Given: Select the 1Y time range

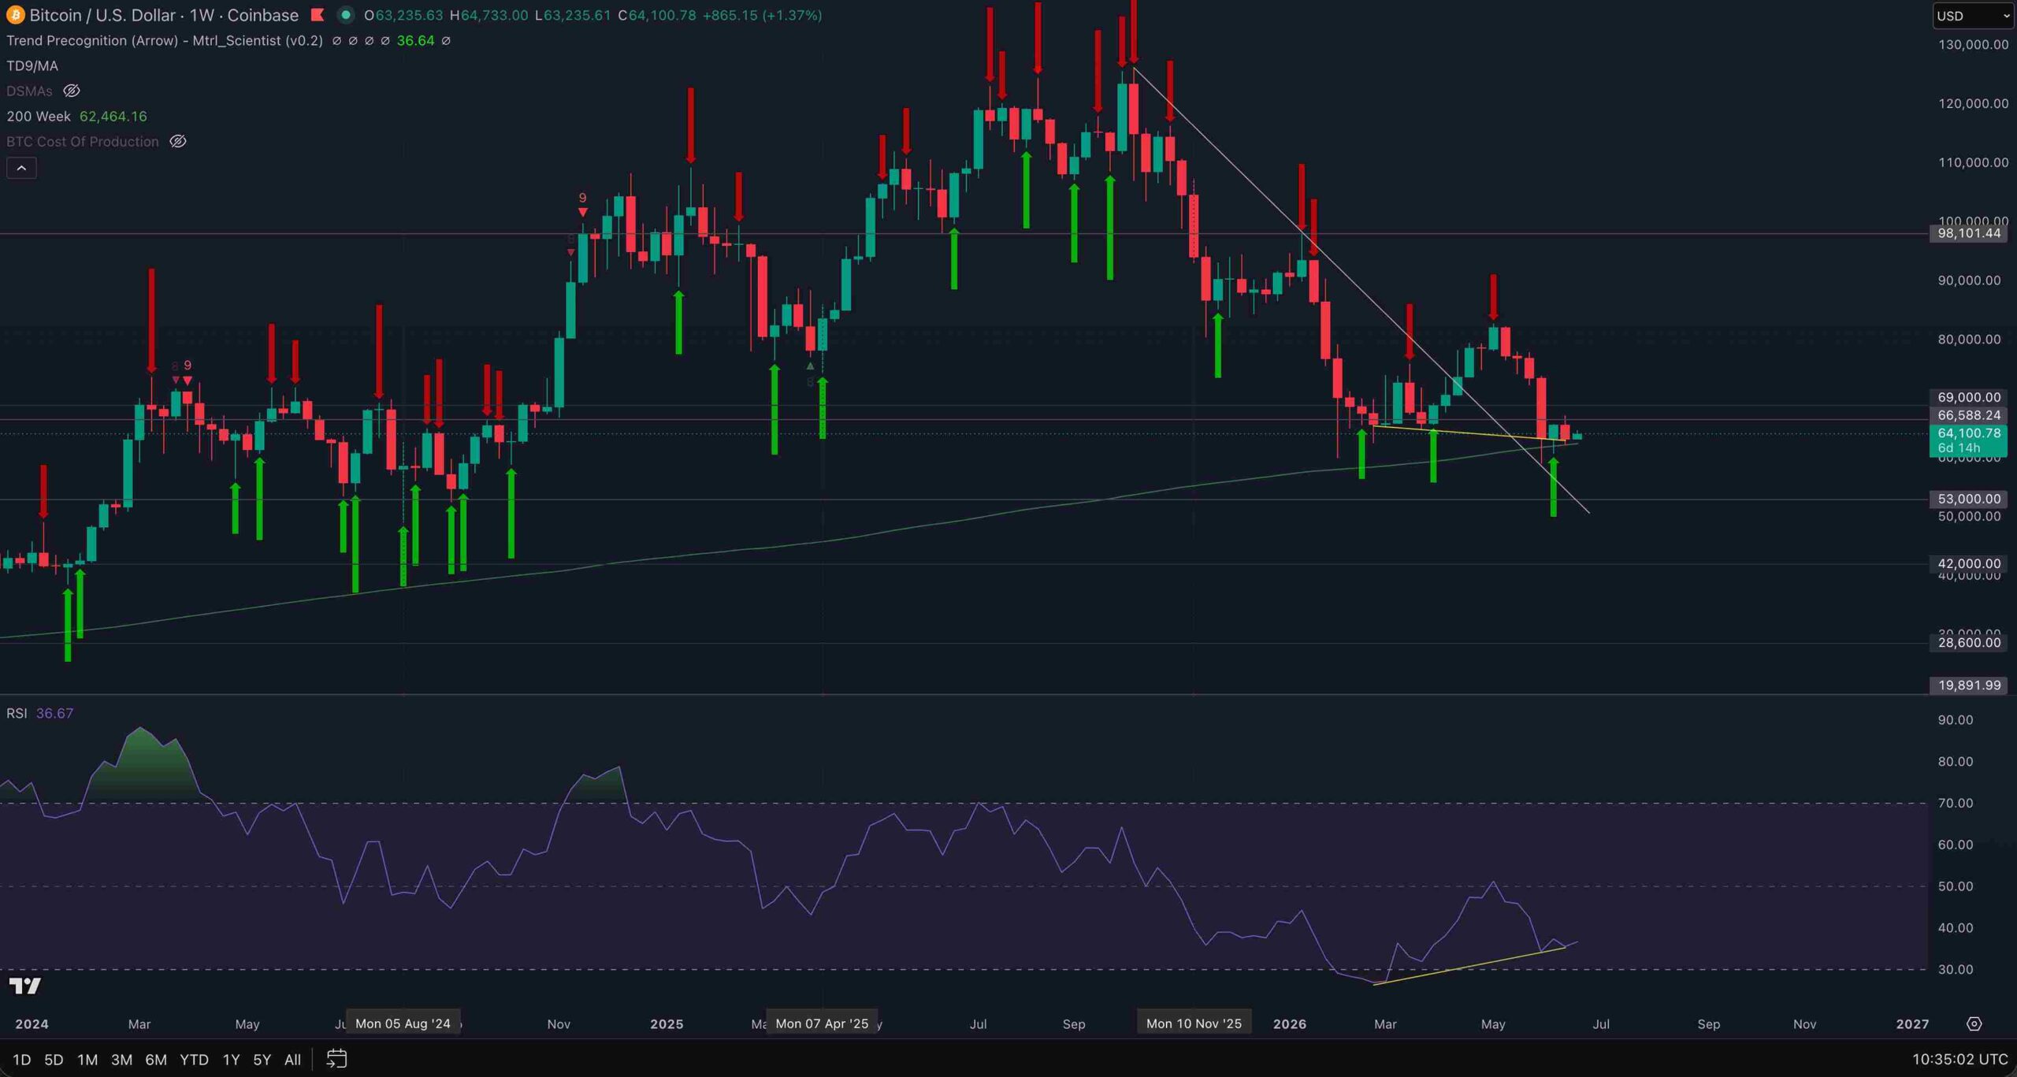Looking at the screenshot, I should 231,1060.
